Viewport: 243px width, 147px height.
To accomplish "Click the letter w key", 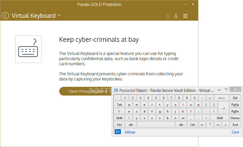I will (x=137, y=105).
